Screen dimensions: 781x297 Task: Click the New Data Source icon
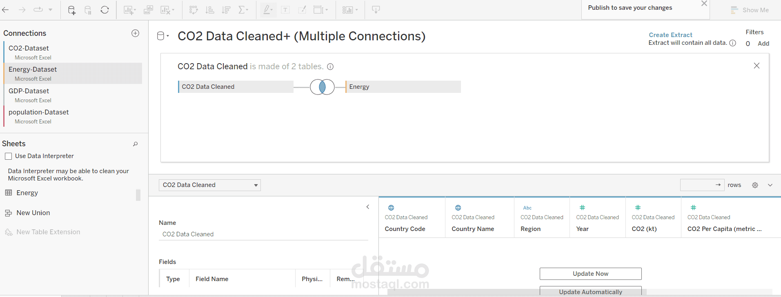click(x=71, y=10)
